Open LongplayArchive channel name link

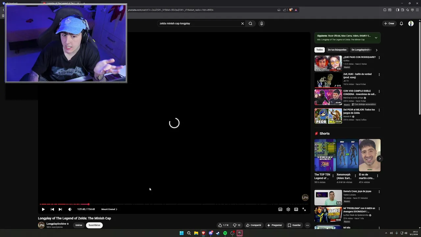coord(56,224)
